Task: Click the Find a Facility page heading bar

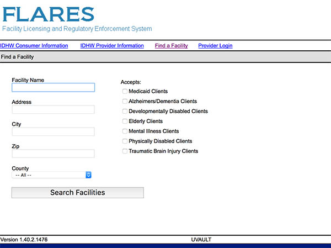Action: (x=165, y=57)
